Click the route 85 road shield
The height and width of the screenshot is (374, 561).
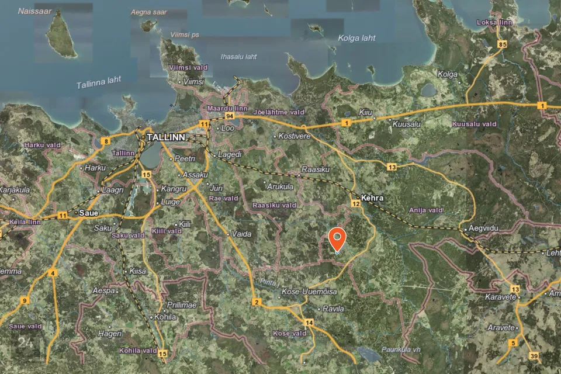point(502,44)
